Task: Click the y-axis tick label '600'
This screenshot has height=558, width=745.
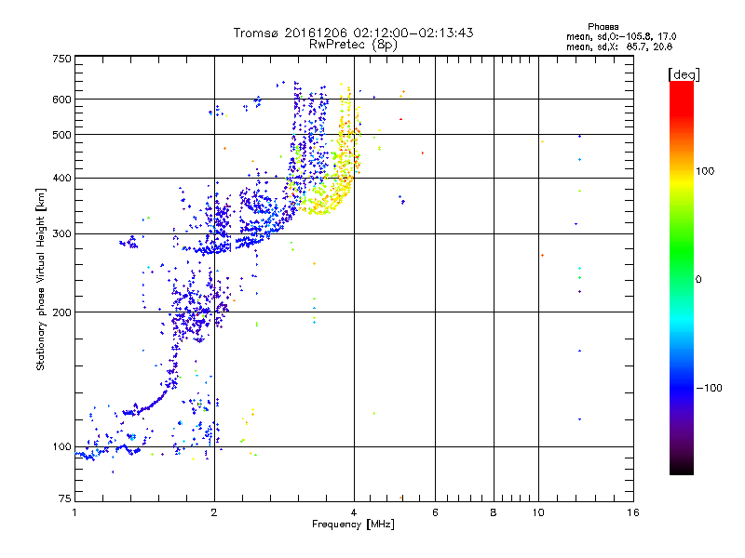Action: pyautogui.click(x=61, y=100)
